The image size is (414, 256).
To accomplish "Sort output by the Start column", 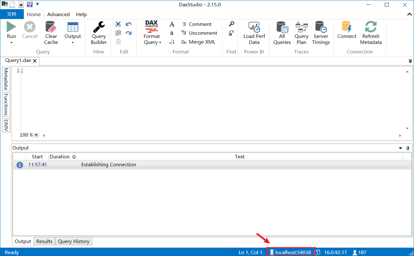I will coord(37,156).
